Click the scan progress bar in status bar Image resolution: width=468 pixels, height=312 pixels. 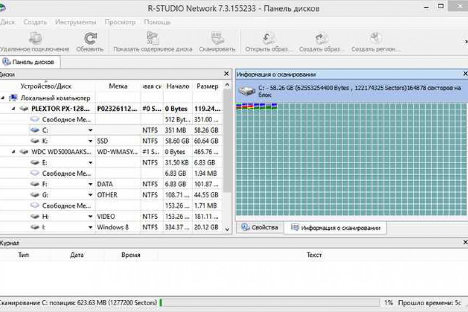pyautogui.click(x=270, y=303)
